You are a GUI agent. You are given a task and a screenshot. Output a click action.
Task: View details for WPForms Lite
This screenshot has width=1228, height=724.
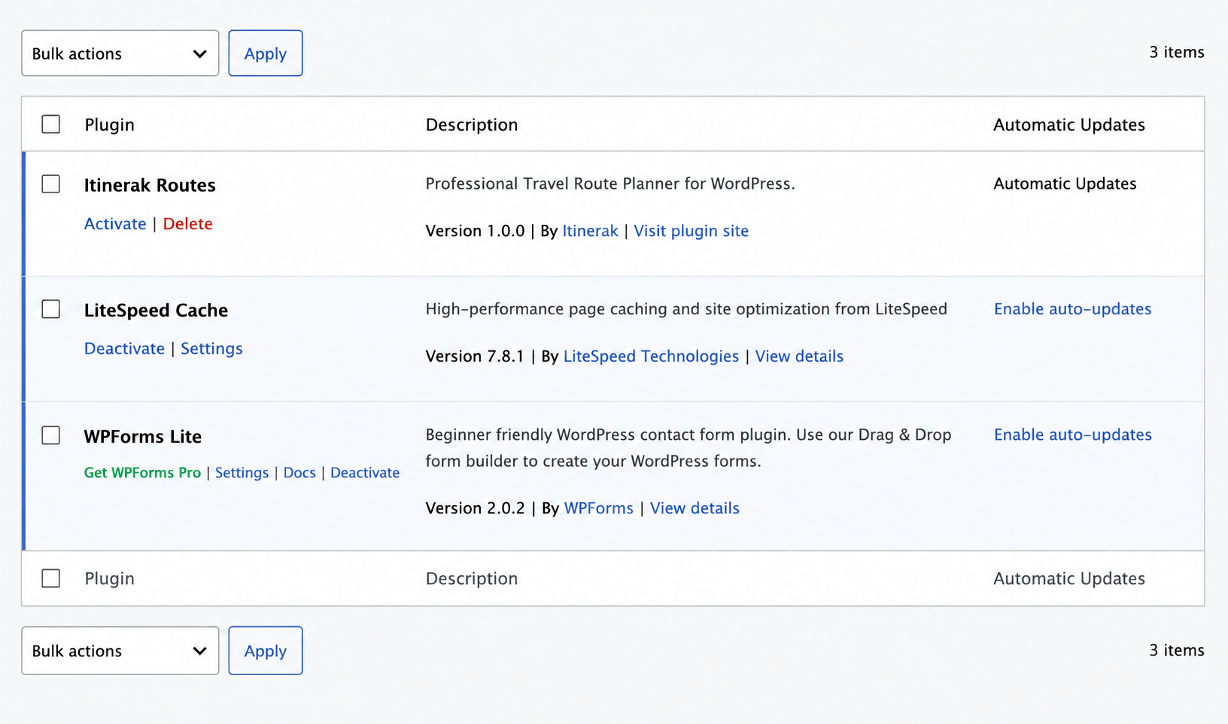pyautogui.click(x=695, y=508)
